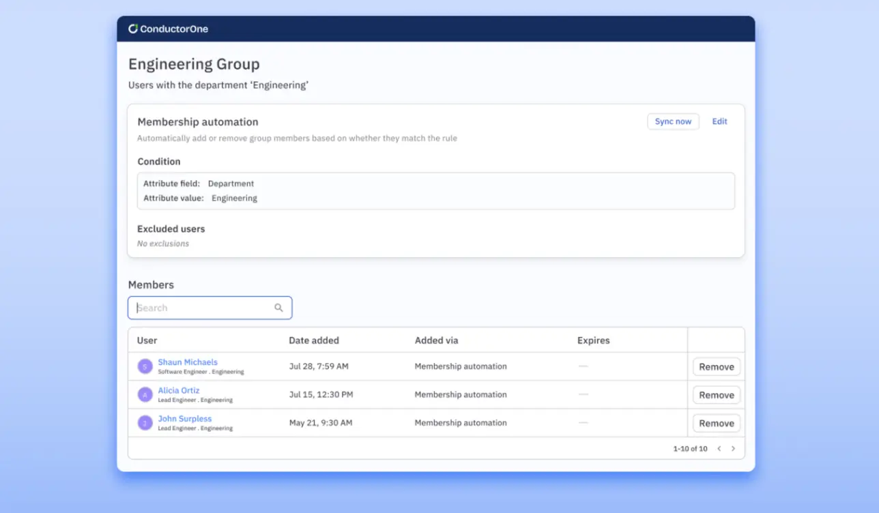
Task: Click the Date added column header
Action: 314,340
